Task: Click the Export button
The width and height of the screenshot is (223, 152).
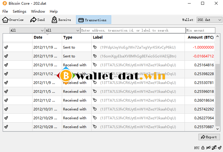Action: 209,137
